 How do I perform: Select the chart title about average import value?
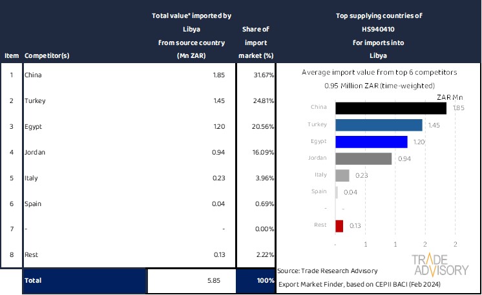click(x=379, y=73)
